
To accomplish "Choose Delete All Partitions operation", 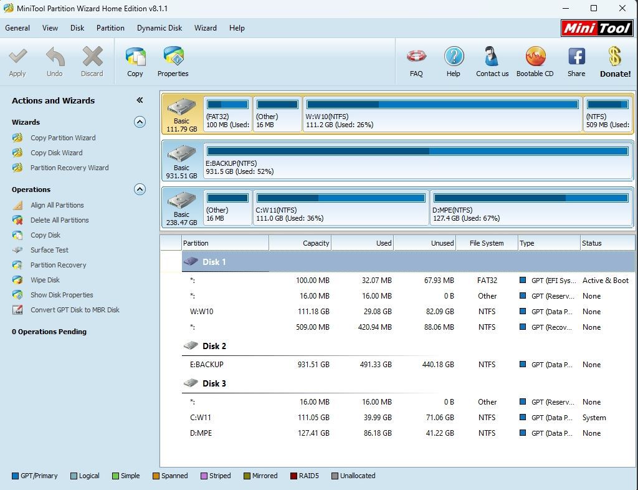I will (x=59, y=220).
